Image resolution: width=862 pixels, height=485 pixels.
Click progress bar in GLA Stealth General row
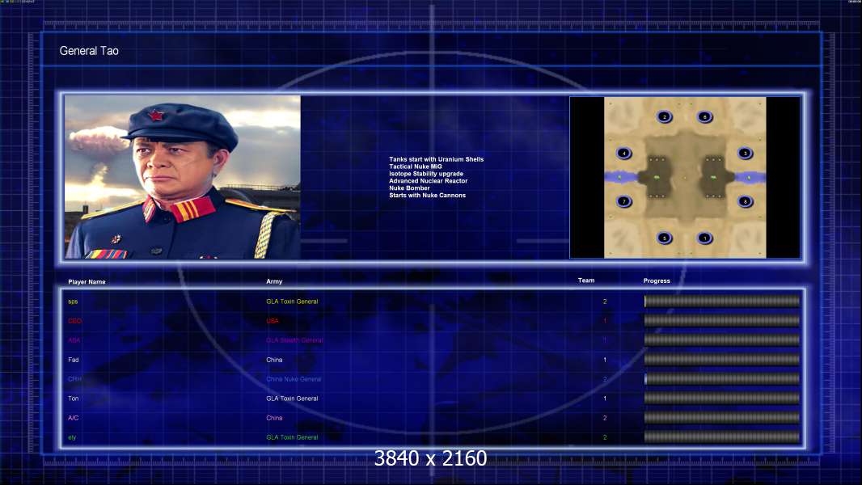pos(722,340)
